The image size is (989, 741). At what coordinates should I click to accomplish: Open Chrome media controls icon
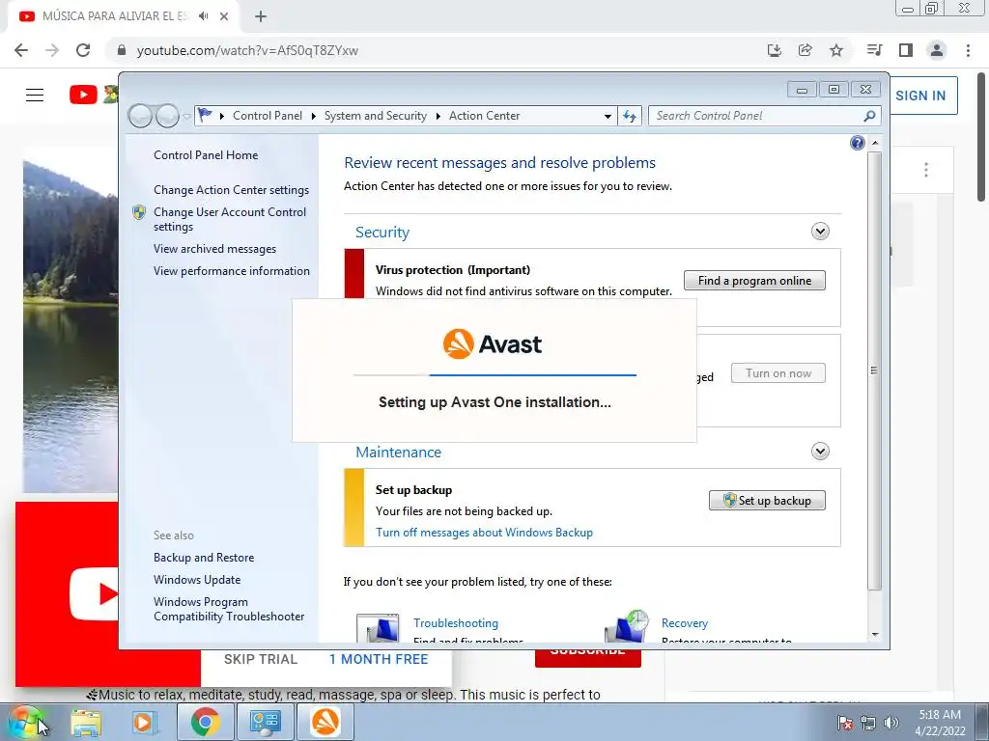[874, 50]
